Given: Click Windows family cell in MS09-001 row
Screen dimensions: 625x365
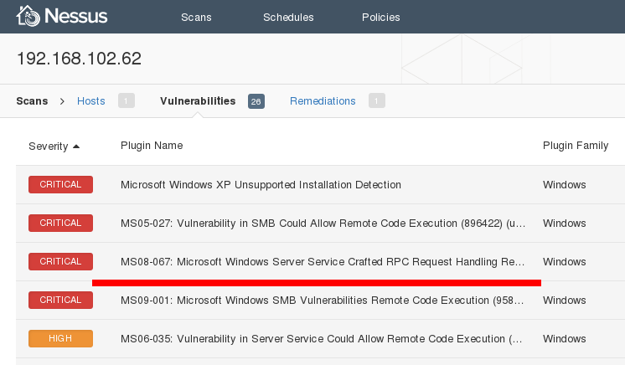Looking at the screenshot, I should [x=564, y=300].
